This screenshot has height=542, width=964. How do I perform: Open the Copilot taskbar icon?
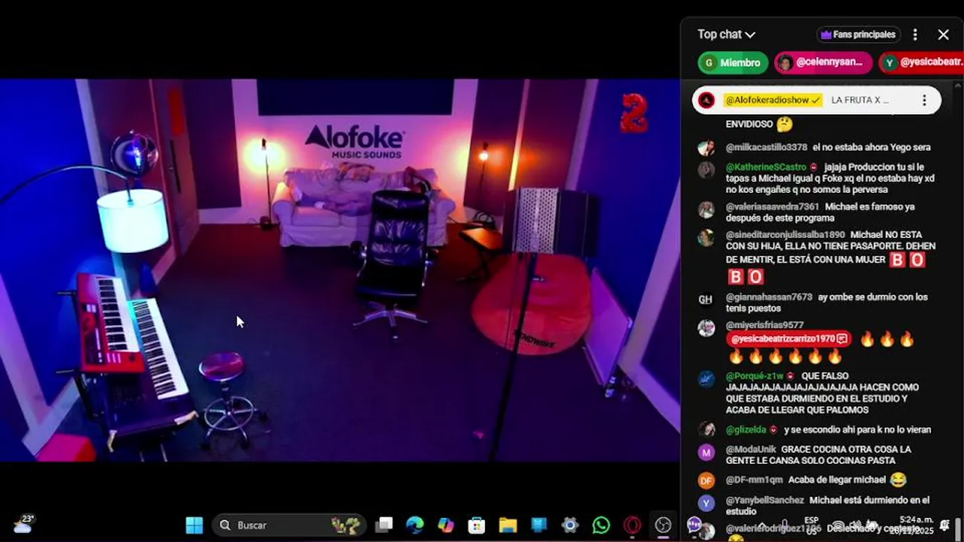click(x=446, y=525)
